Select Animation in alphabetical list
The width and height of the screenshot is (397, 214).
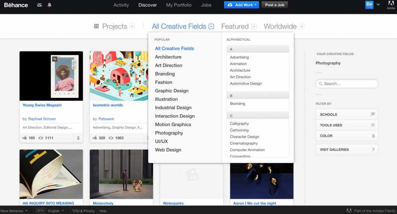point(238,64)
